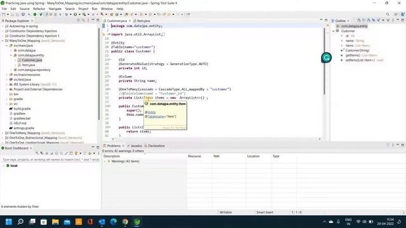Switch to the Javadoc tab

(134, 146)
